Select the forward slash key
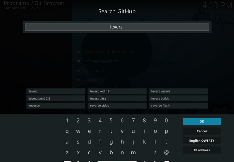This screenshot has width=234, height=162. [x=155, y=152]
